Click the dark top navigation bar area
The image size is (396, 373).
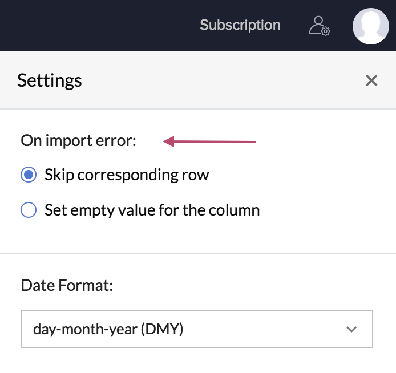tap(97, 26)
